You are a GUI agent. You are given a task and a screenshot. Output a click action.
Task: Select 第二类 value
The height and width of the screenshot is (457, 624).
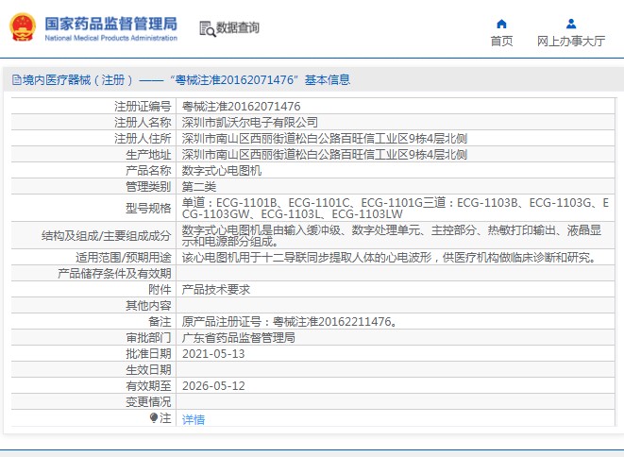pos(199,186)
